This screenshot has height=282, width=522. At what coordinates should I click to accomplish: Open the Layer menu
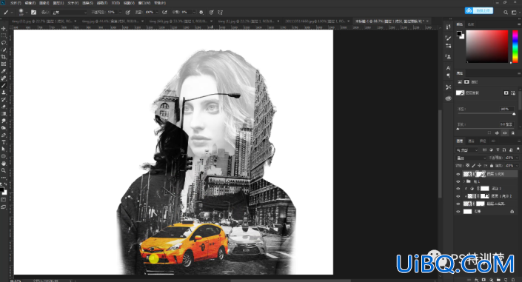pos(58,3)
